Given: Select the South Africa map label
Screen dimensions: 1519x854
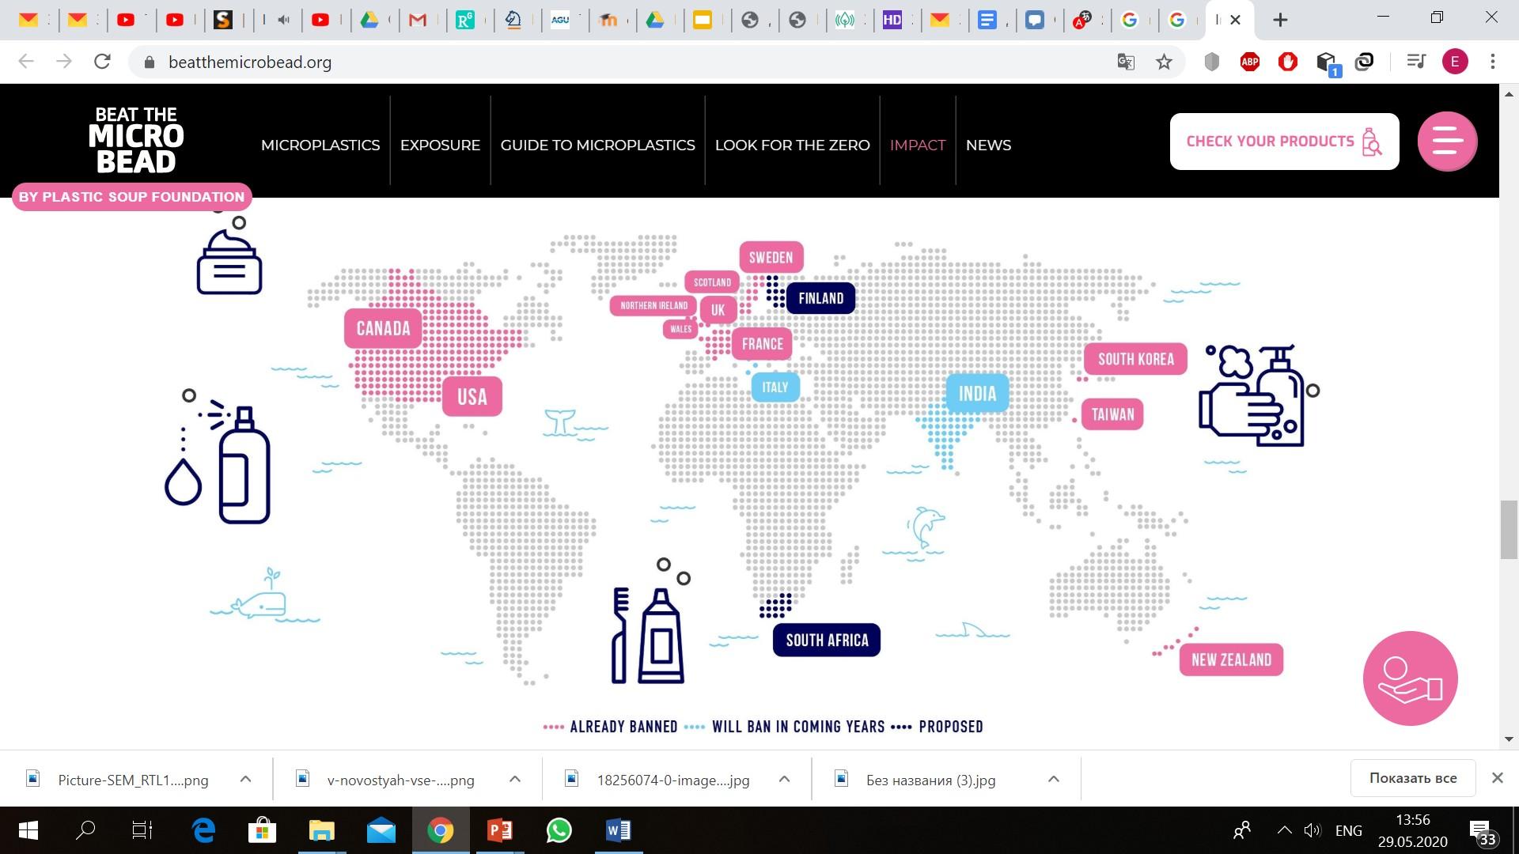Looking at the screenshot, I should [826, 640].
